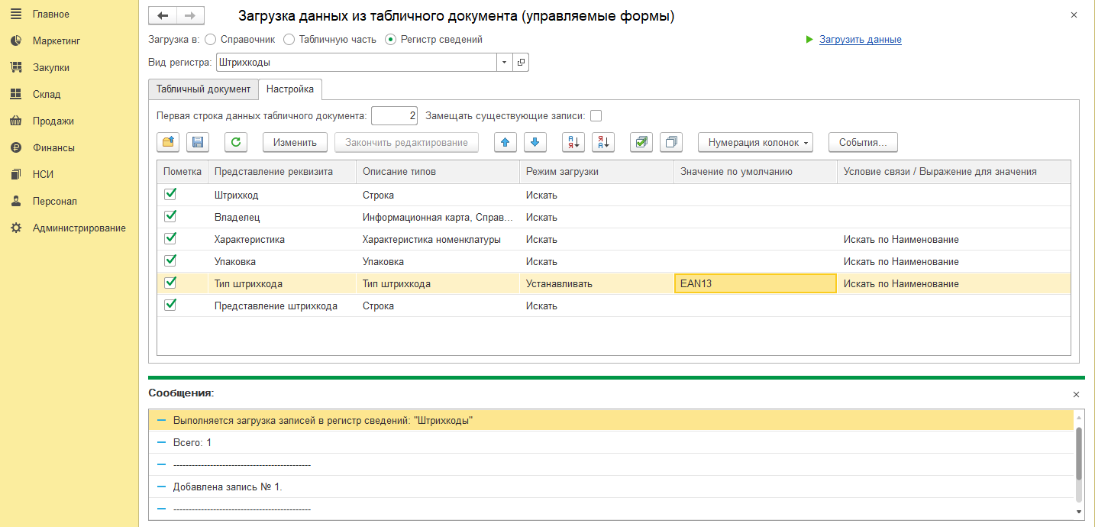Switch to the Табличный документ tab
The image size is (1095, 527).
pos(203,89)
